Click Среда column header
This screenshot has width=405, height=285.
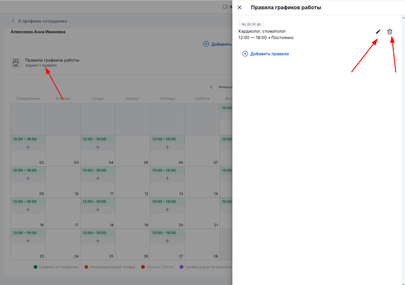98,98
